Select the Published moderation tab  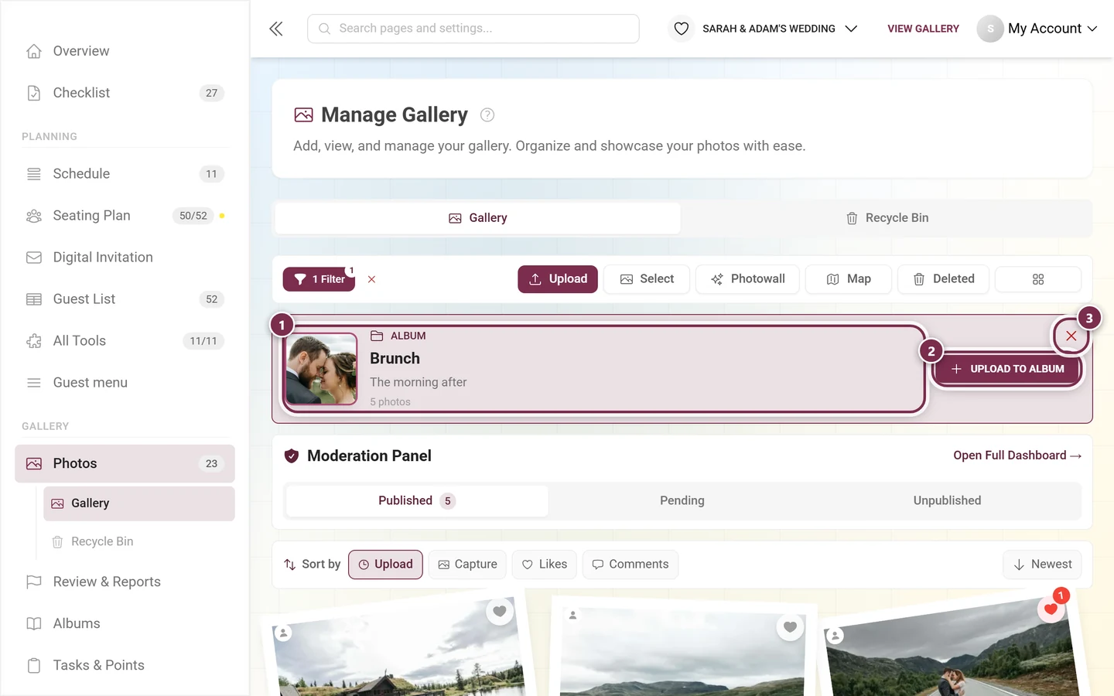click(417, 501)
